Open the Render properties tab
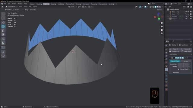193x108 pixels. (166, 49)
